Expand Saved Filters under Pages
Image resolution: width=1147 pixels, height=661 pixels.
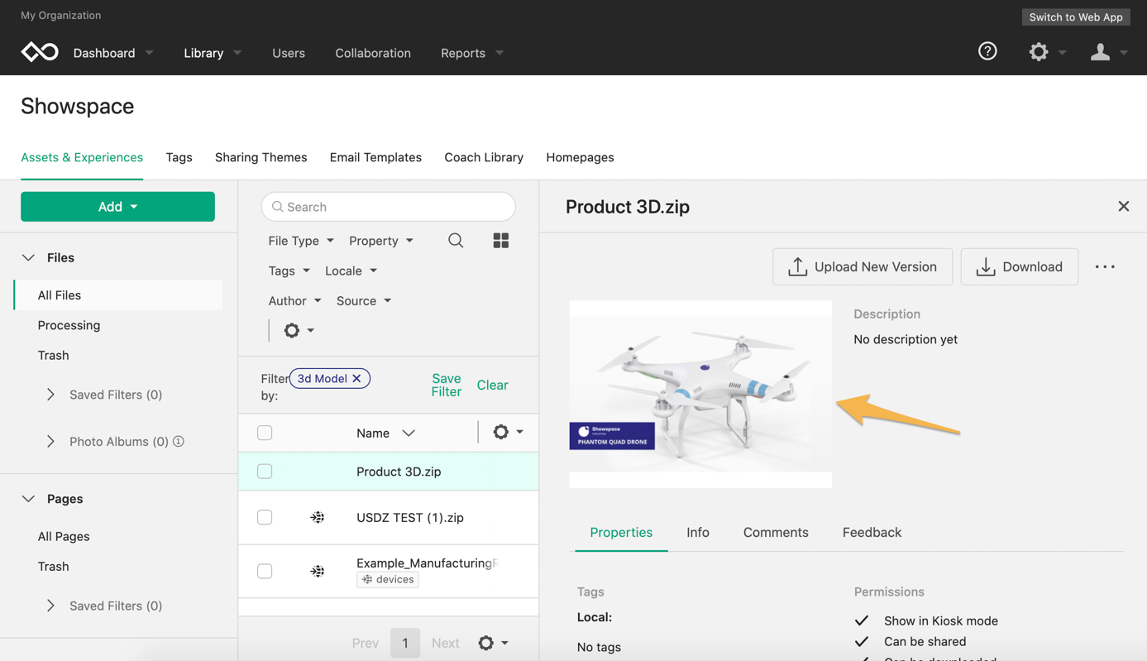coord(50,606)
